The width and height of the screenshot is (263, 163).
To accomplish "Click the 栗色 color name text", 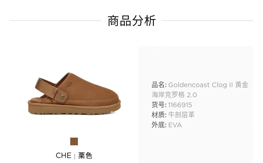I will coord(85,155).
